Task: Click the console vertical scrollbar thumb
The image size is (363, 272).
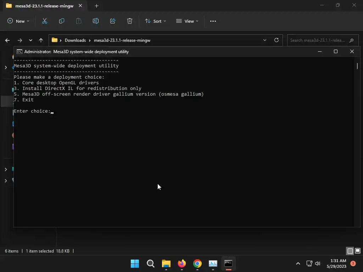Action: point(357,66)
